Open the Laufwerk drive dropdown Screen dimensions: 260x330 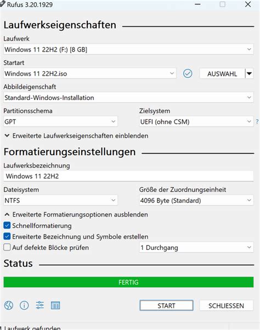click(128, 49)
